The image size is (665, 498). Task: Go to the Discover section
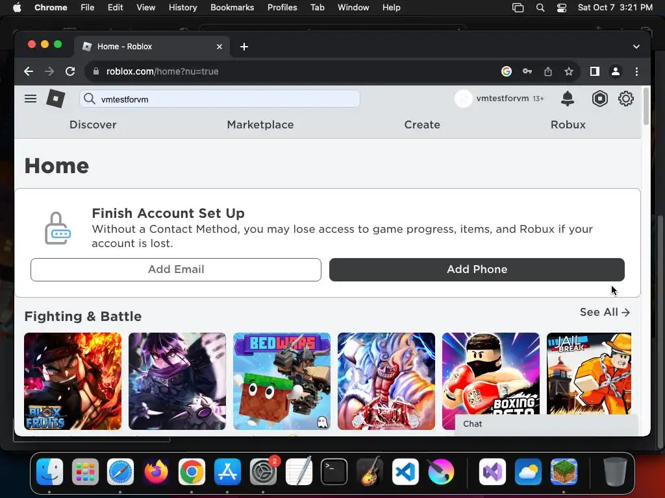93,124
